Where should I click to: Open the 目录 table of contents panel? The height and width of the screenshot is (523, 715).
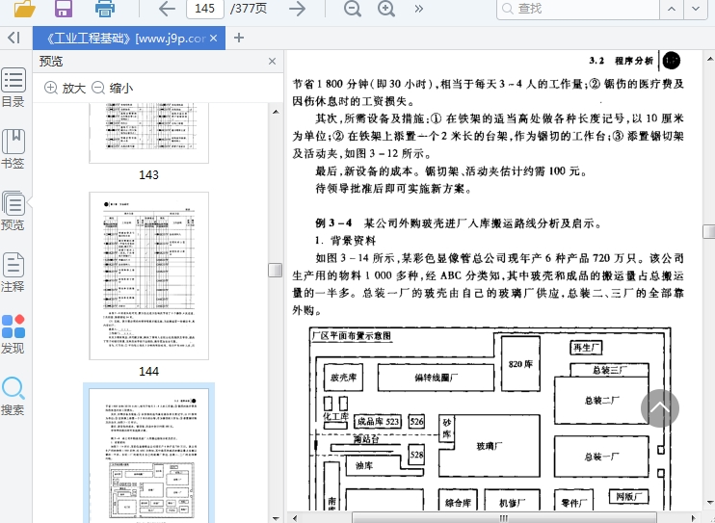[x=13, y=88]
